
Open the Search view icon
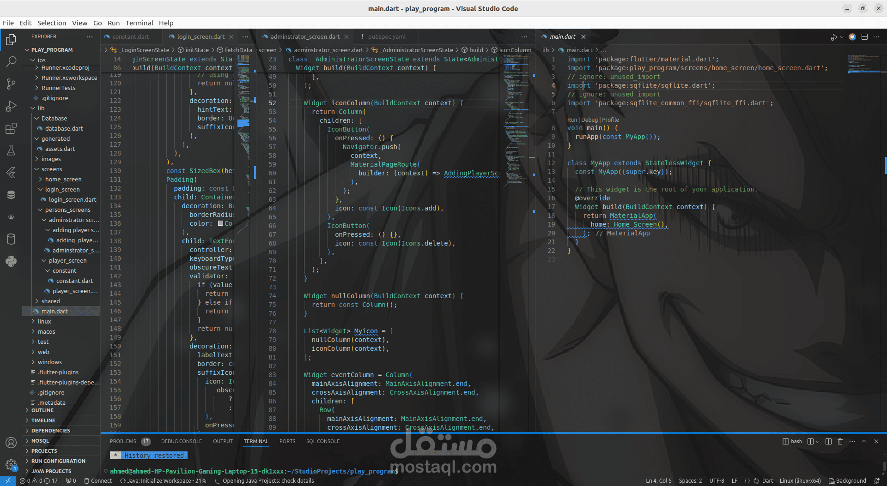point(11,61)
